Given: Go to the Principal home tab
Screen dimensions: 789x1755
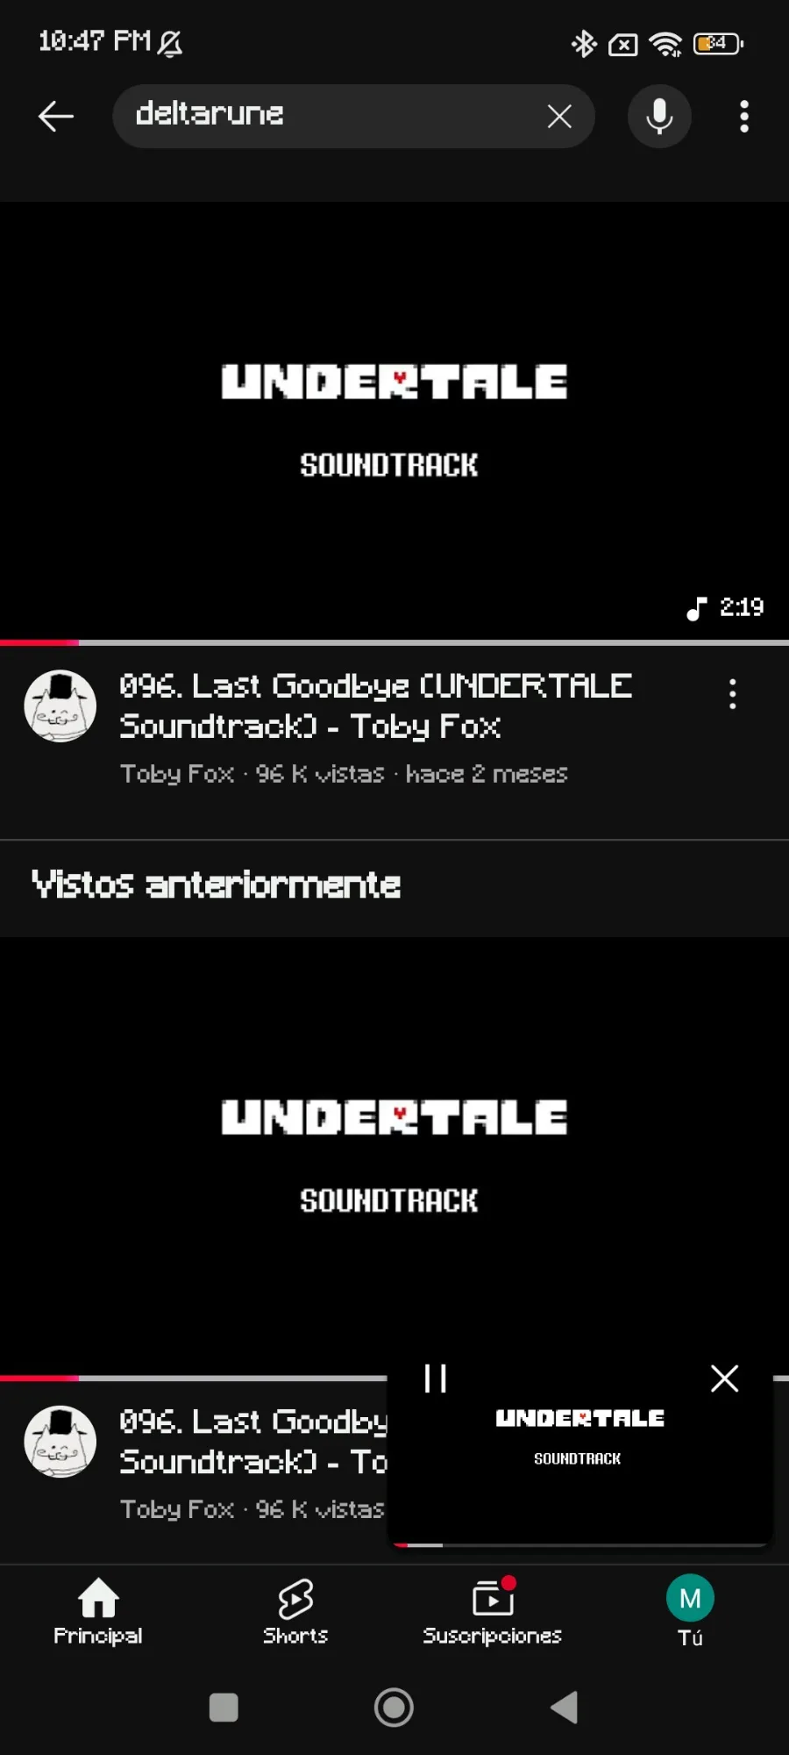Looking at the screenshot, I should 98,1613.
